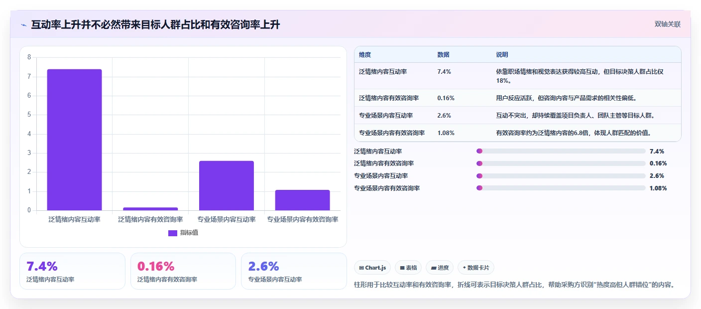The width and height of the screenshot is (701, 309).
Task: Click x-axis label 专业场景内容互动率
Action: click(x=227, y=219)
